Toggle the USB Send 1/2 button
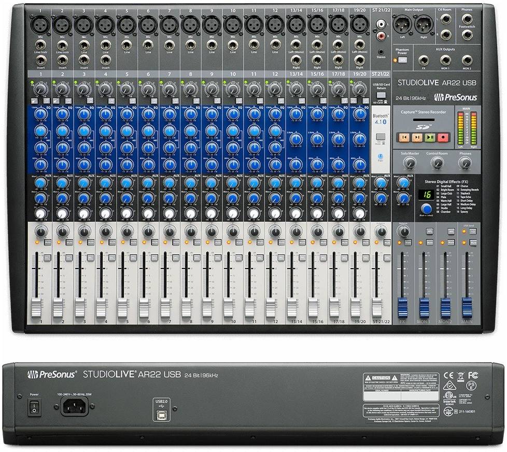The height and width of the screenshot is (452, 507). coord(473,232)
